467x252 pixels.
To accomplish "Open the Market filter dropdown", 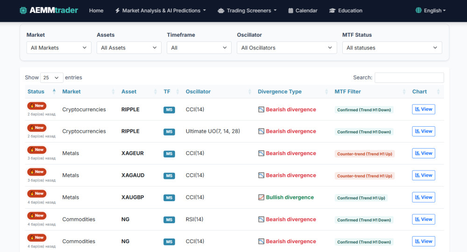I will click(x=59, y=48).
